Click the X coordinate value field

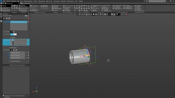click(21, 40)
